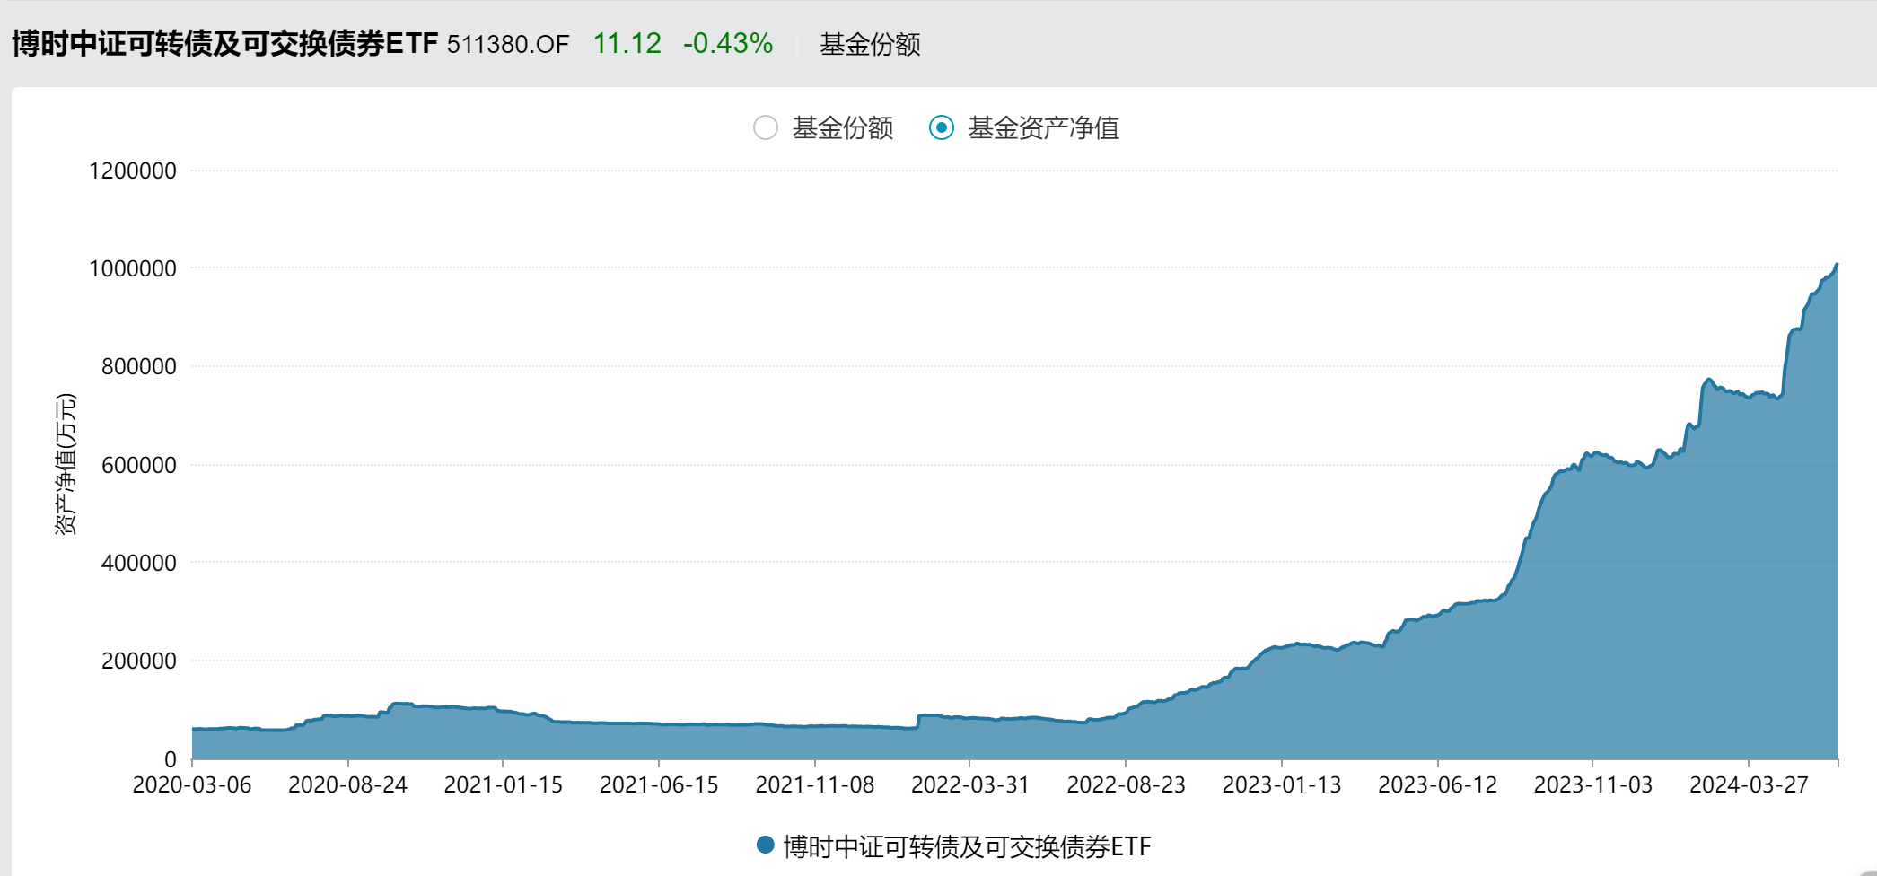Click x-axis date 2021-06-15
The image size is (1877, 876).
[659, 784]
